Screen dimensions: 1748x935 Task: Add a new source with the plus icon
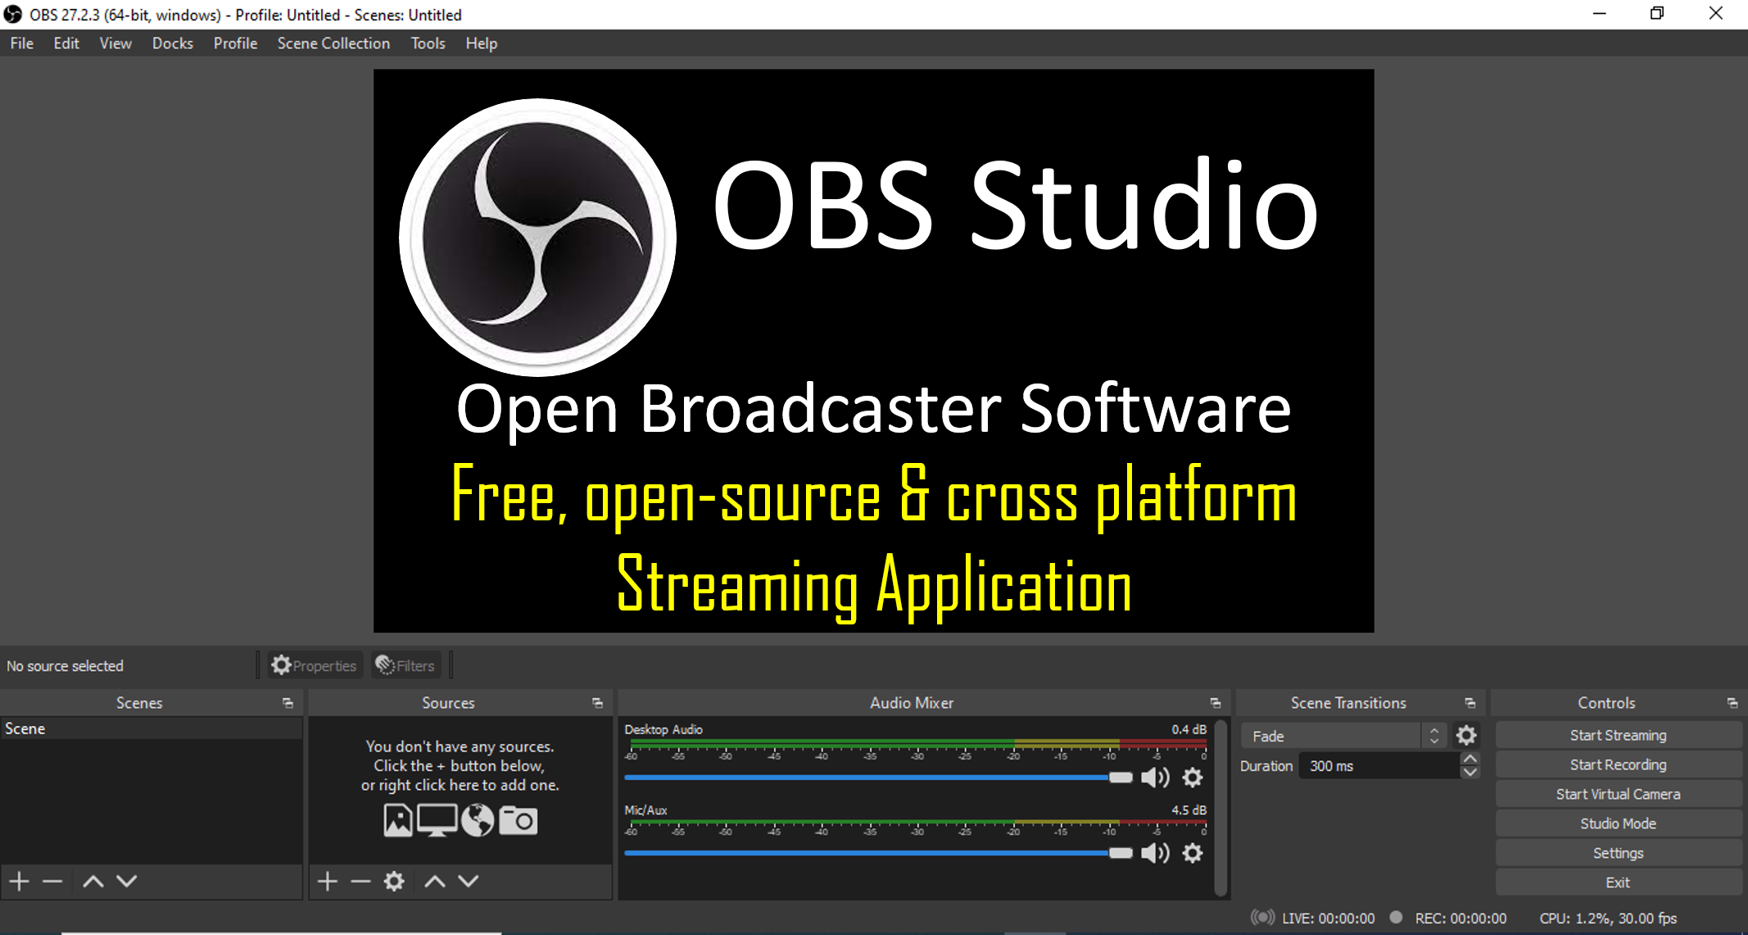pos(327,881)
